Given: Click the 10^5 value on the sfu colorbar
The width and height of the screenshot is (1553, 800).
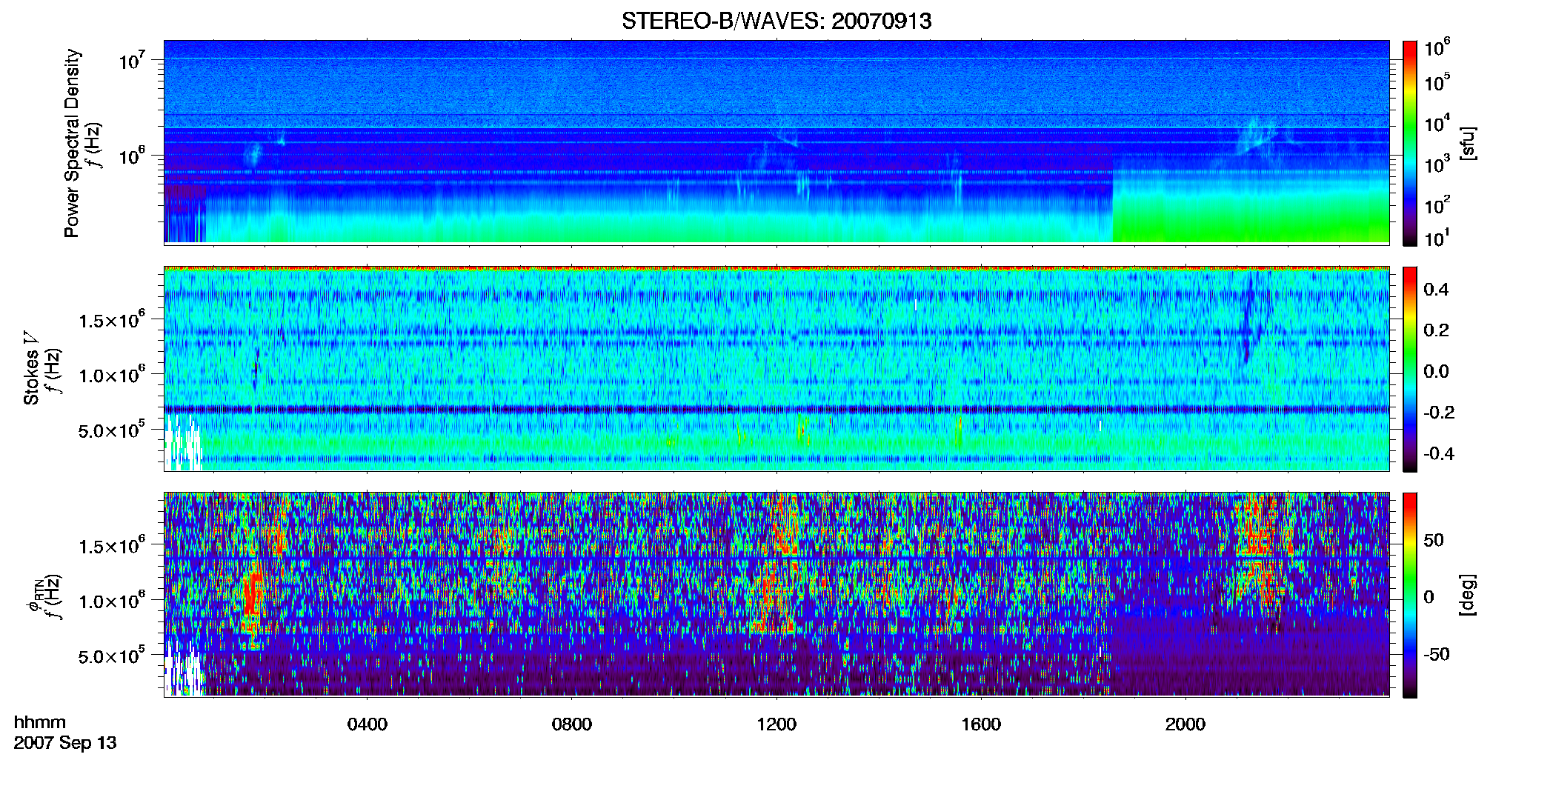Looking at the screenshot, I should click(1437, 82).
